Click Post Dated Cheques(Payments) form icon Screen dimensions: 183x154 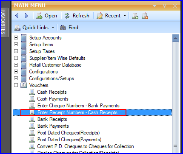pyautogui.click(x=32, y=140)
